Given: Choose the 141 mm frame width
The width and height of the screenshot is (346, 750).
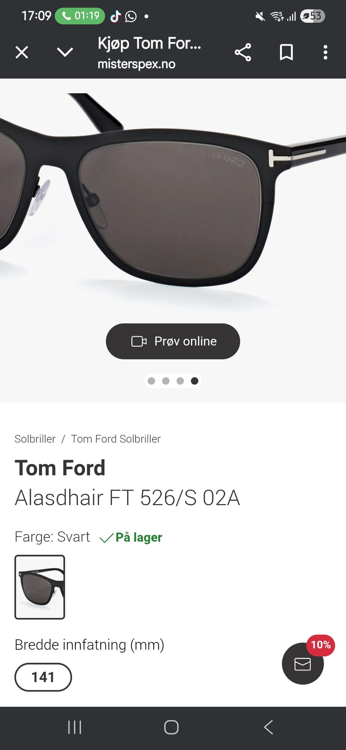Looking at the screenshot, I should [43, 677].
